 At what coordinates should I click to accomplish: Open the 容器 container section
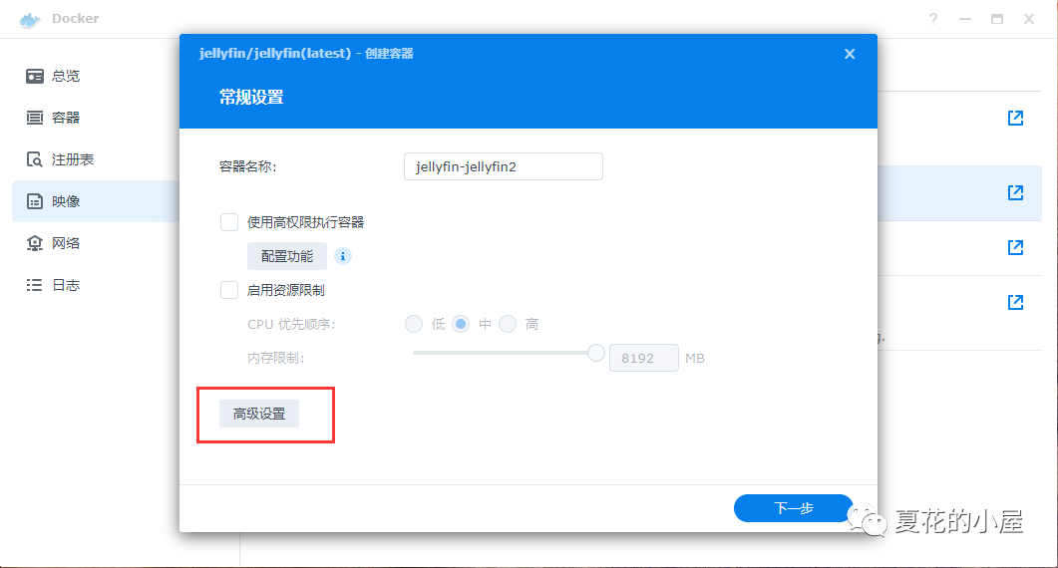(66, 118)
